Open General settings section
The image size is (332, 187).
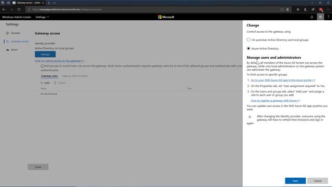coord(15,33)
